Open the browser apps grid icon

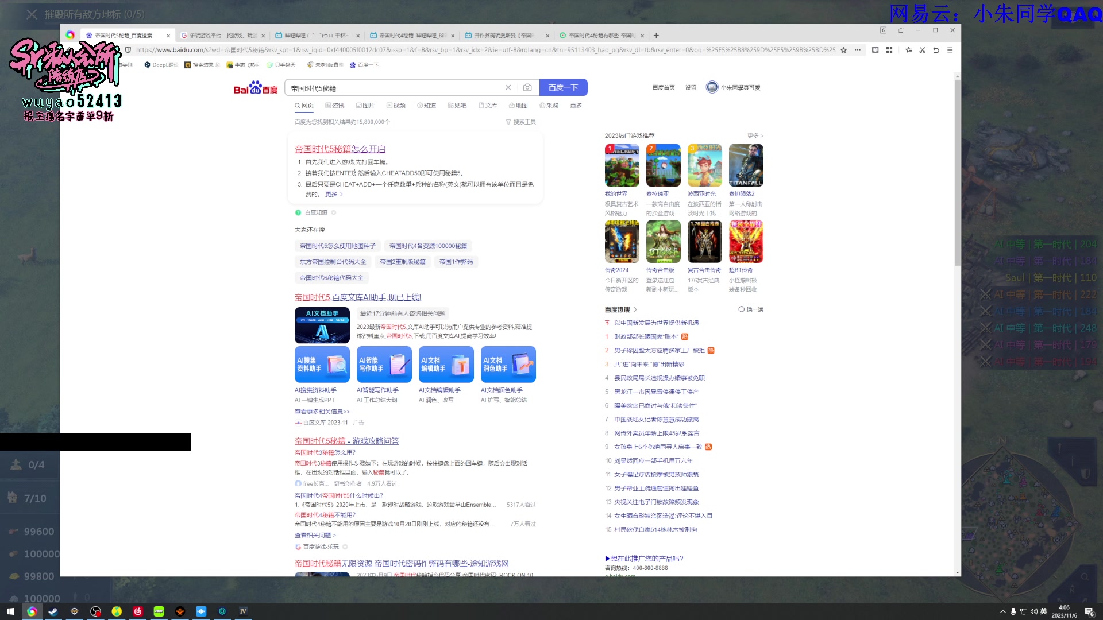coord(889,50)
